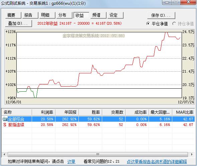Open the 摘要 tab
197x166 pixels.
tap(13, 15)
